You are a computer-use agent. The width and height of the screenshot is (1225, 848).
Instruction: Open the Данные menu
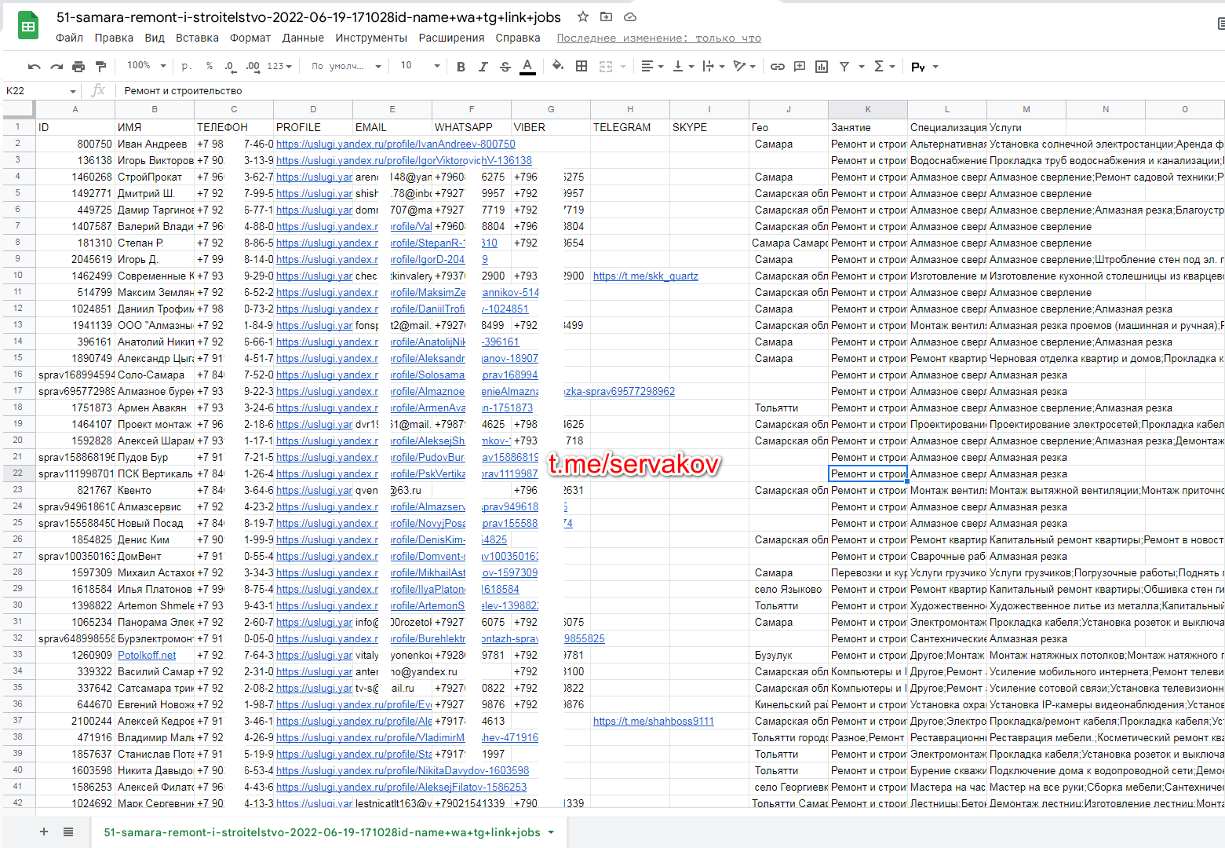[303, 38]
